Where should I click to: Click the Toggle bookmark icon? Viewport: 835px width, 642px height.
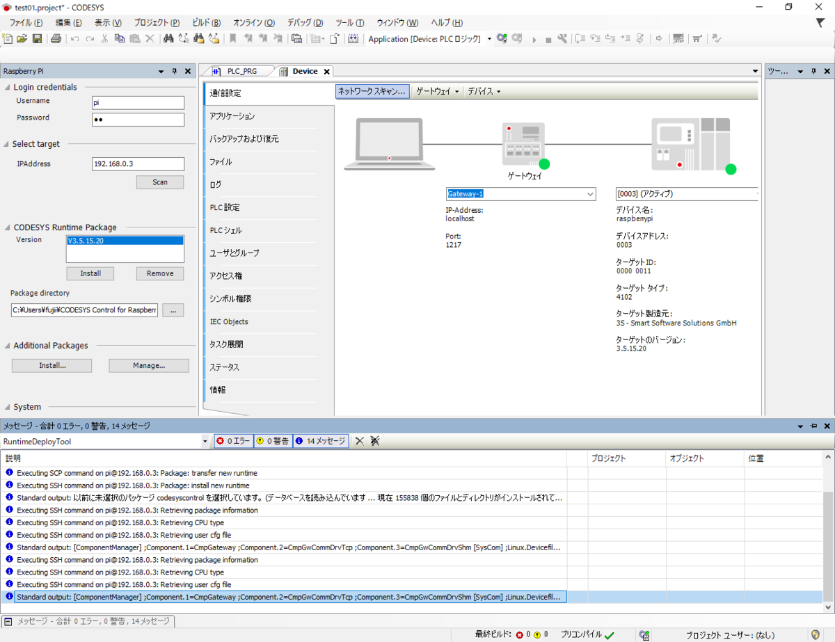(x=233, y=39)
